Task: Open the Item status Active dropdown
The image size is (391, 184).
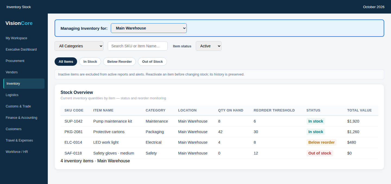Action: pyautogui.click(x=209, y=46)
